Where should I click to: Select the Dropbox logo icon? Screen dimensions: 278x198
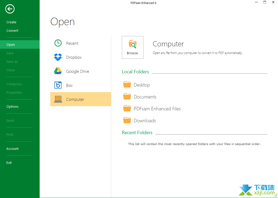point(58,57)
